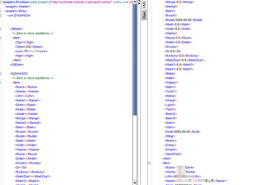Click the request scrollbar up arrow
The image size is (260, 185).
pyautogui.click(x=135, y=2)
